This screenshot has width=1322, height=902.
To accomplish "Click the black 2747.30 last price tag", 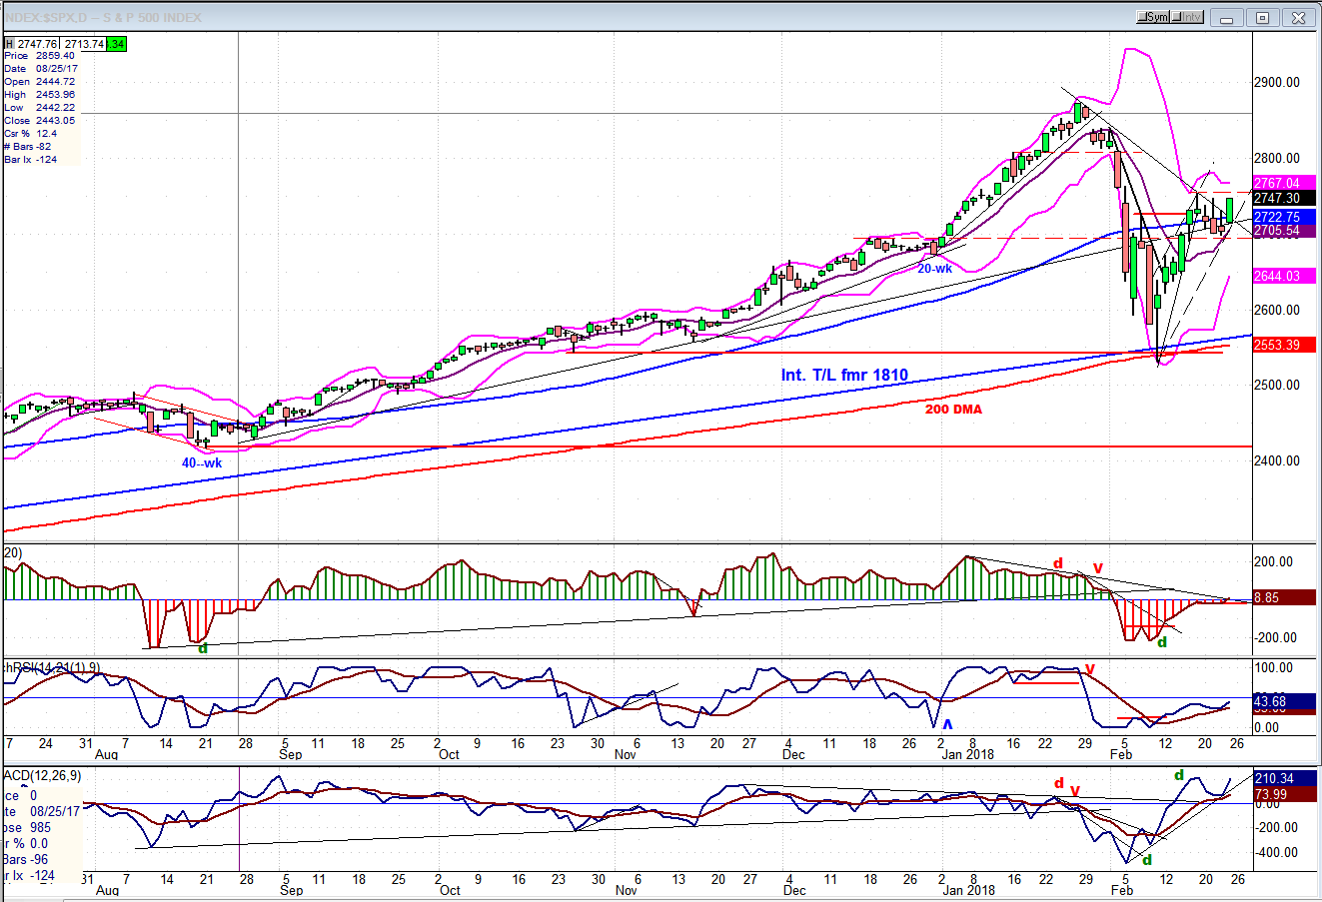I will 1277,198.
